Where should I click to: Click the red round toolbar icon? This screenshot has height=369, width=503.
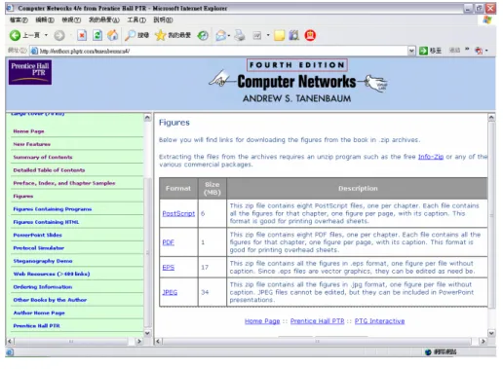point(310,35)
